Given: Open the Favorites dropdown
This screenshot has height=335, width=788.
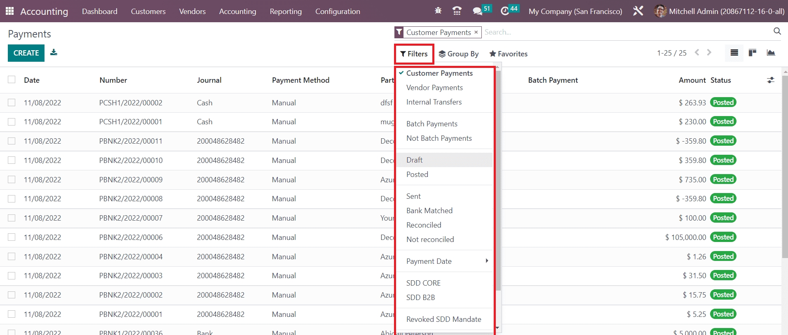Looking at the screenshot, I should pyautogui.click(x=508, y=54).
